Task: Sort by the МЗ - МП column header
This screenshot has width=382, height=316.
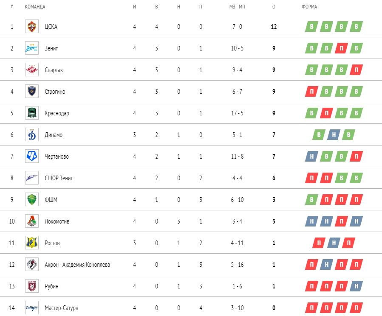Action: (237, 7)
